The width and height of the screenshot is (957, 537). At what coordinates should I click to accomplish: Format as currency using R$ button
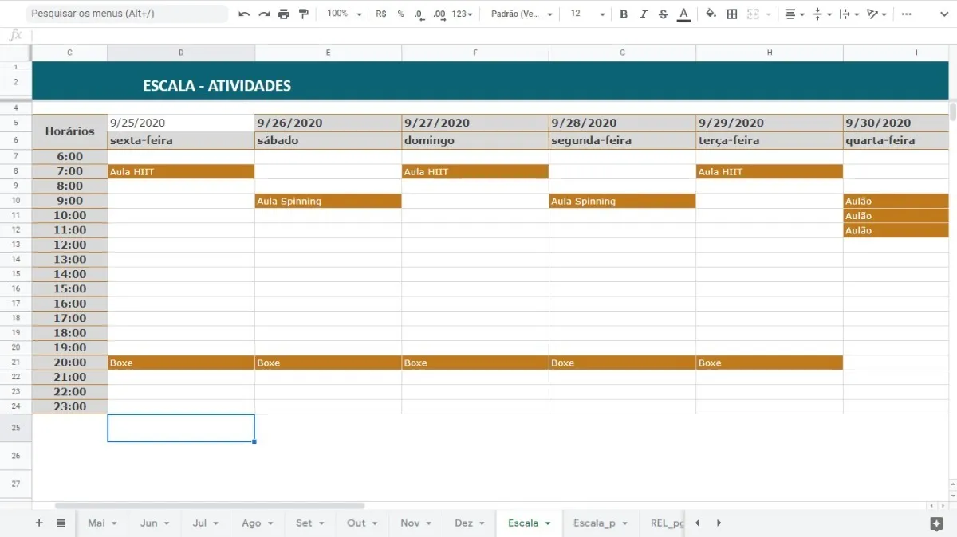click(380, 14)
